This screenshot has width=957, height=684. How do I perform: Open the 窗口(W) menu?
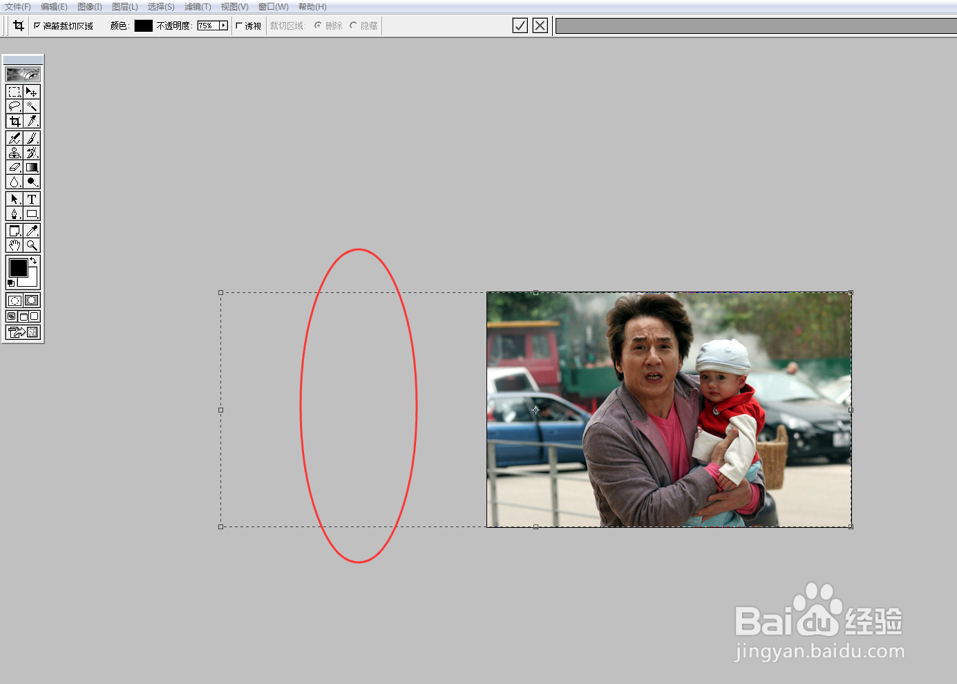tap(274, 7)
